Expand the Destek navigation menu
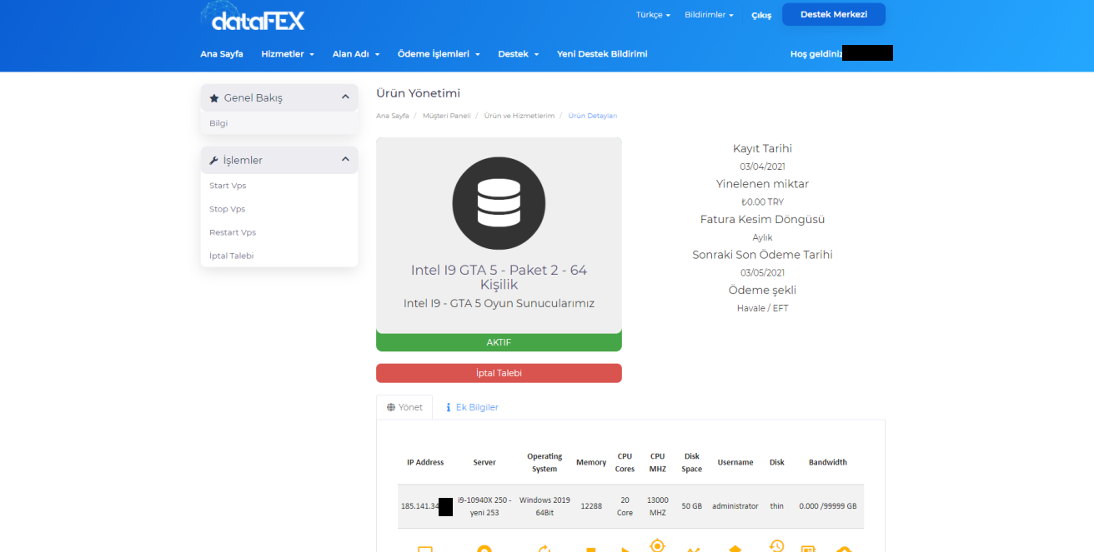Screen dimensions: 1094x552 519,54
